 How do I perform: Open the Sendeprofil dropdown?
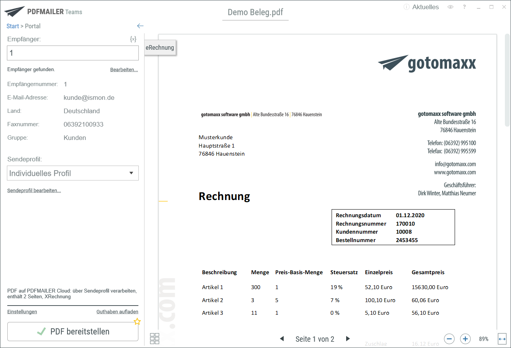(x=73, y=173)
